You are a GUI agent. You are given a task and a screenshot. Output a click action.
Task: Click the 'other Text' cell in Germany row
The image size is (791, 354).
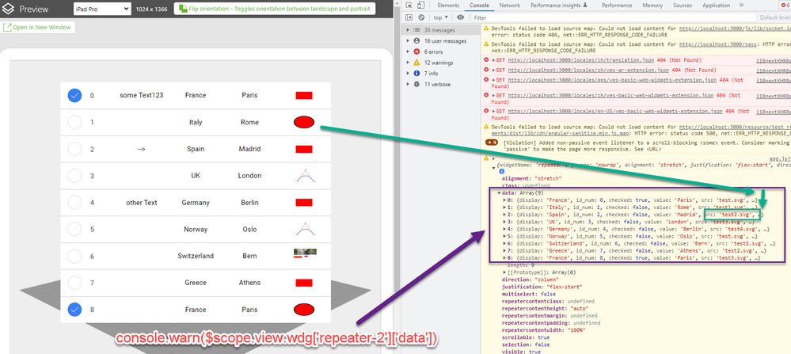[x=142, y=202]
